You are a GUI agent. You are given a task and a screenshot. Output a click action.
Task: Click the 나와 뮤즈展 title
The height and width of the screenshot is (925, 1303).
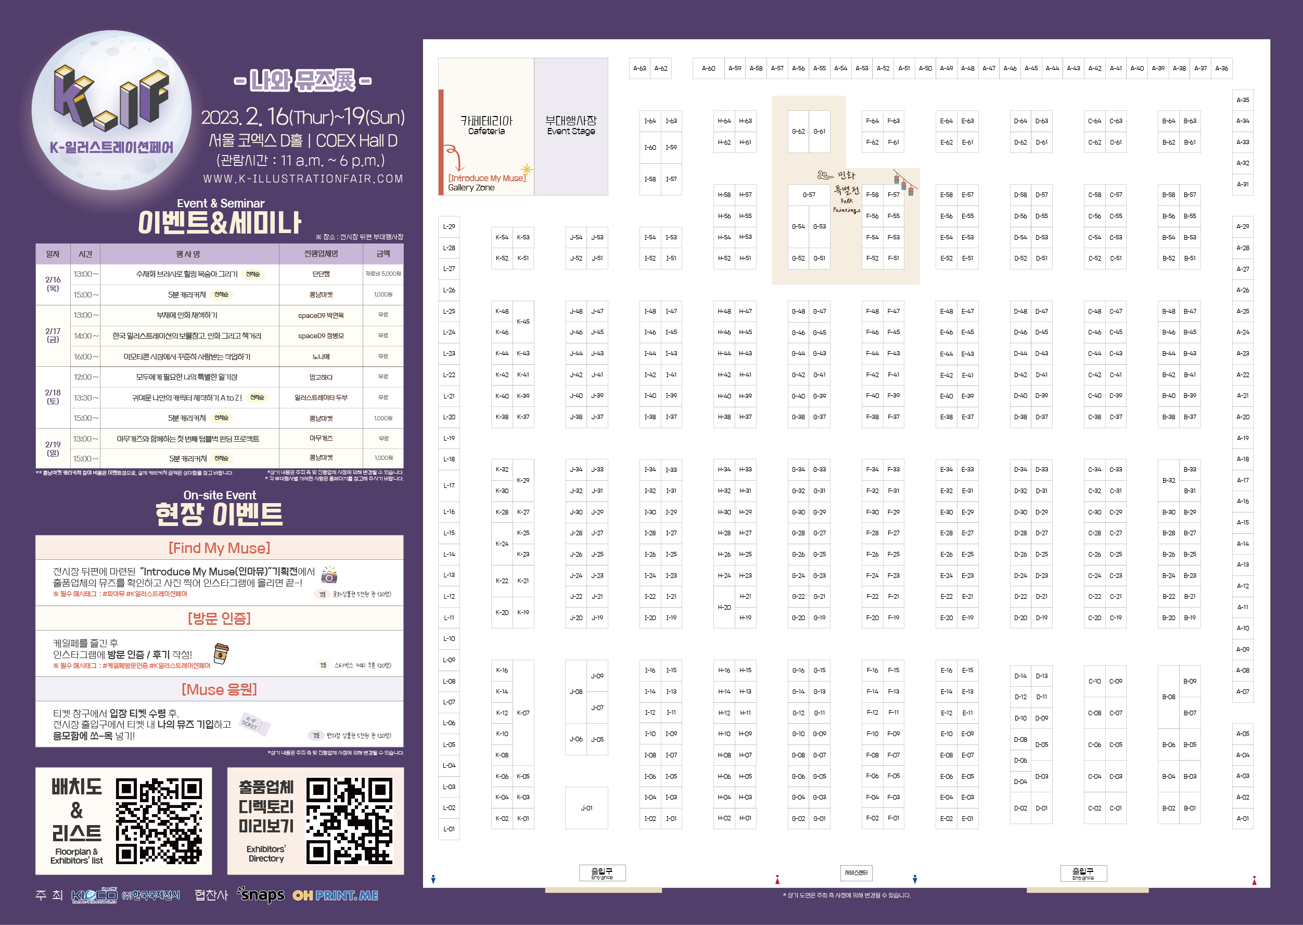pyautogui.click(x=303, y=80)
